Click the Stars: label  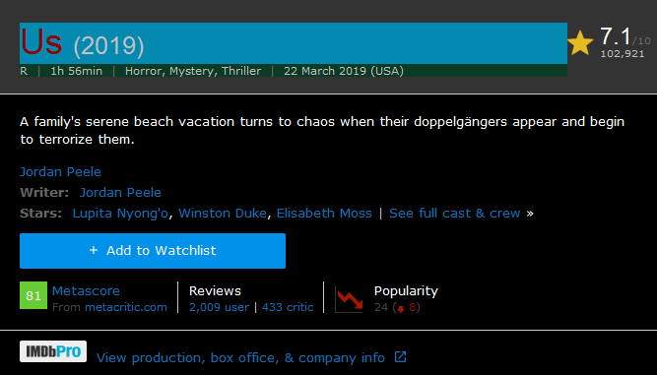pyautogui.click(x=40, y=214)
